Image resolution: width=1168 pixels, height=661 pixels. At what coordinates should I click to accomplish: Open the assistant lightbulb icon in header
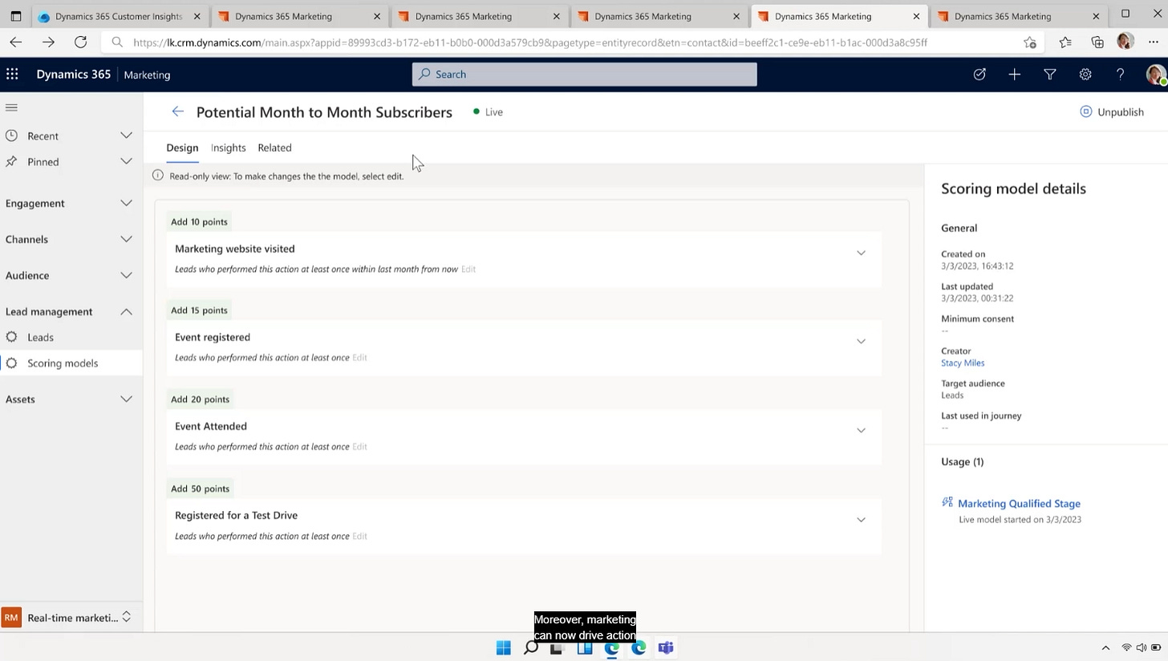point(979,75)
